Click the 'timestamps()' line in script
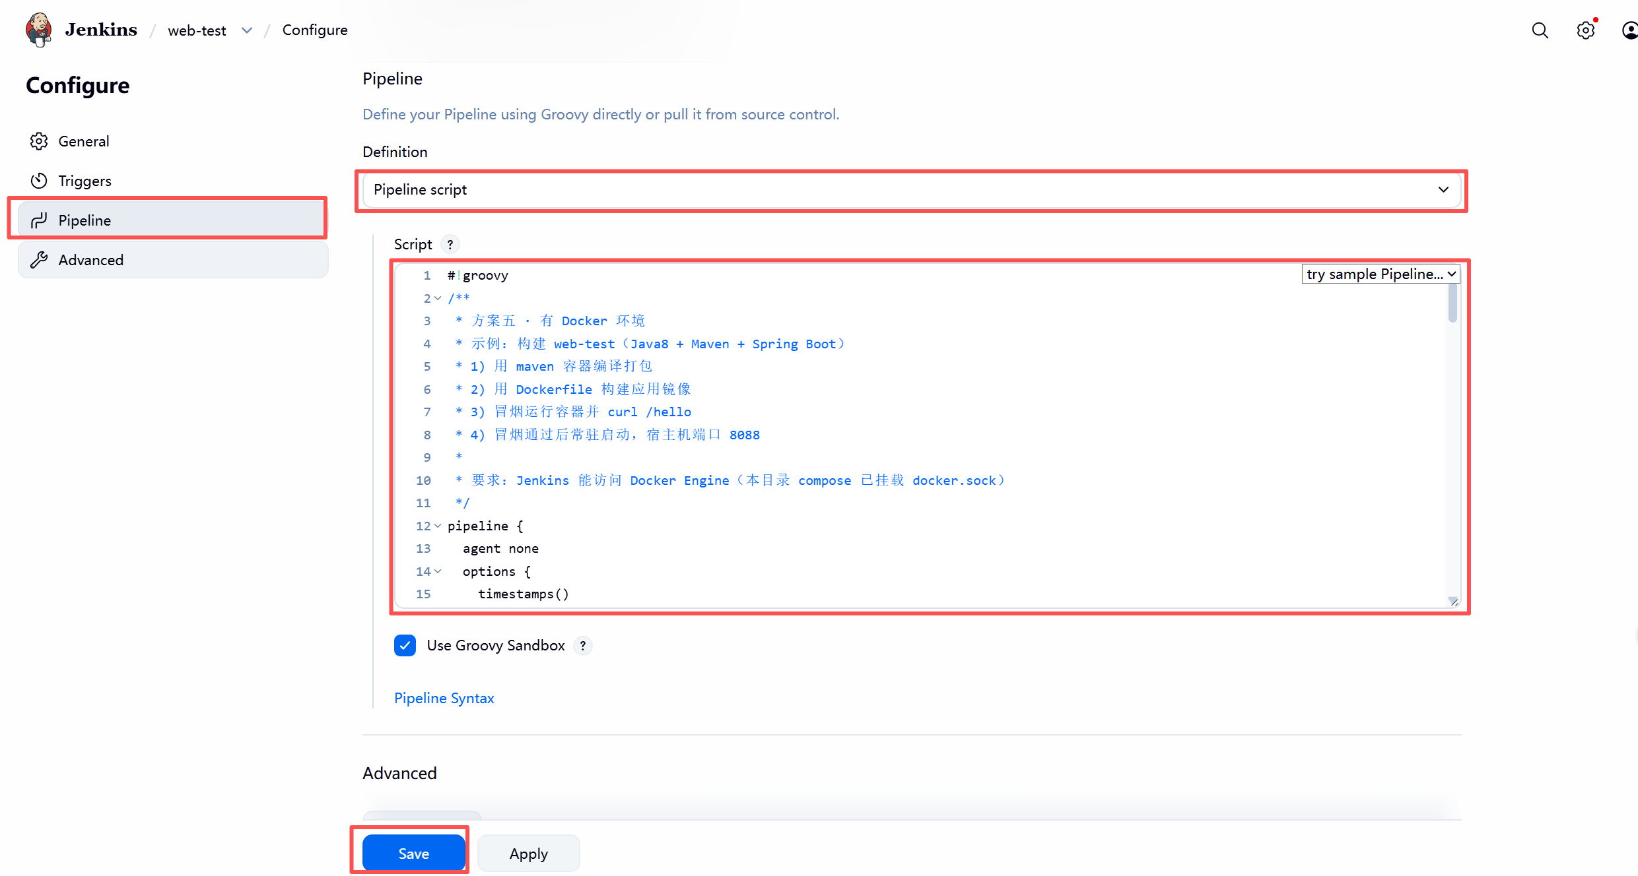This screenshot has height=876, width=1638. pyautogui.click(x=524, y=594)
